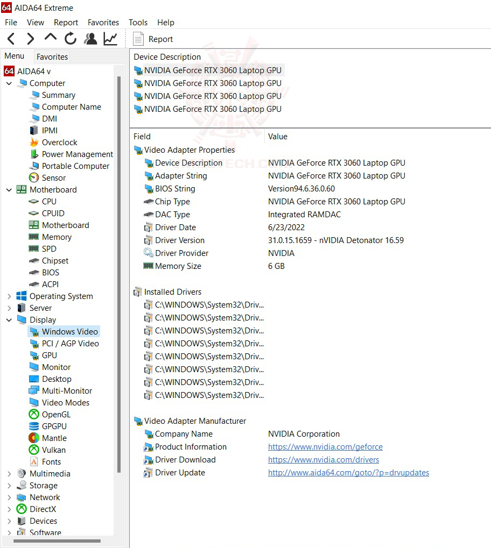The height and width of the screenshot is (548, 491).
Task: Collapse the Motherboard tree node
Action: click(x=9, y=190)
